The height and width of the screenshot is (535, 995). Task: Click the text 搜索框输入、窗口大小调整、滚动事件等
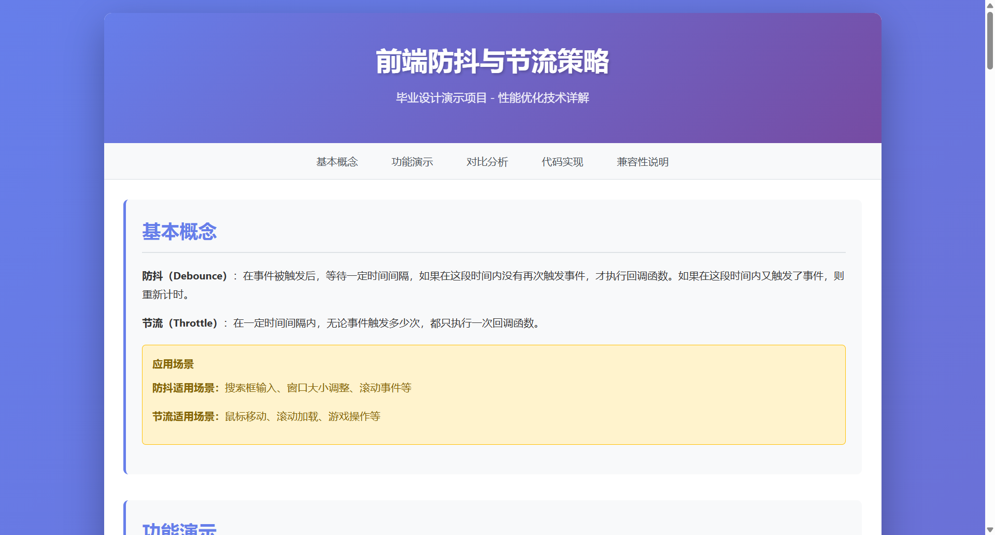(318, 388)
